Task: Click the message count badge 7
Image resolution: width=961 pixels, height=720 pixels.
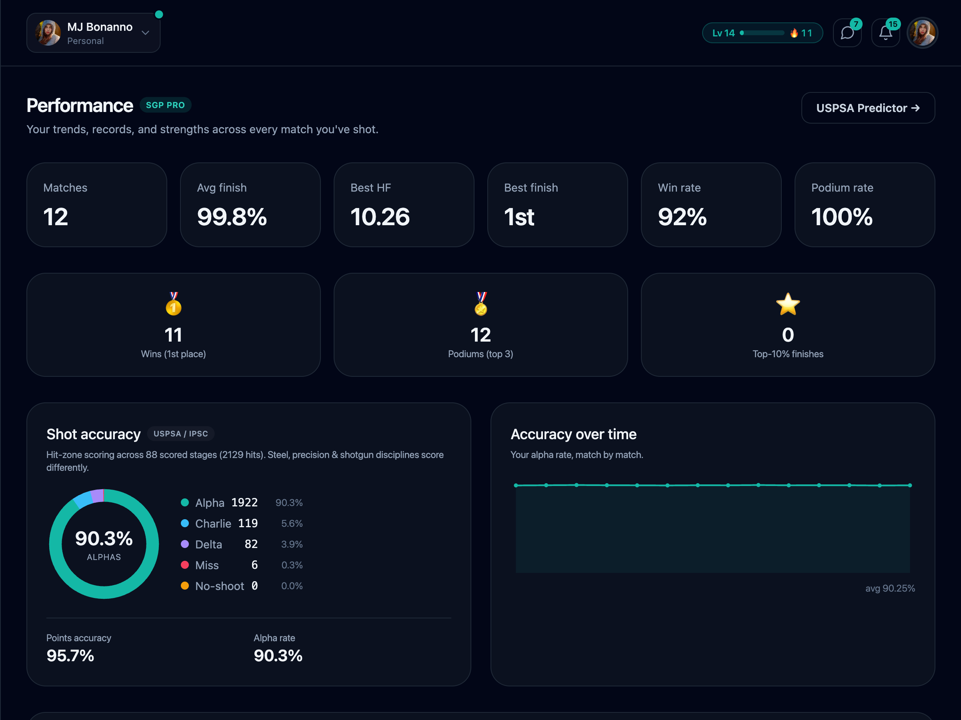Action: [856, 24]
